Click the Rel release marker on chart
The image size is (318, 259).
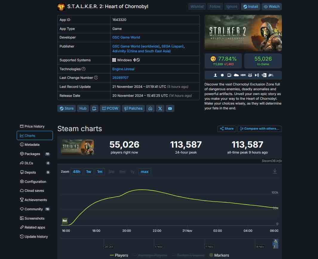pos(65,221)
